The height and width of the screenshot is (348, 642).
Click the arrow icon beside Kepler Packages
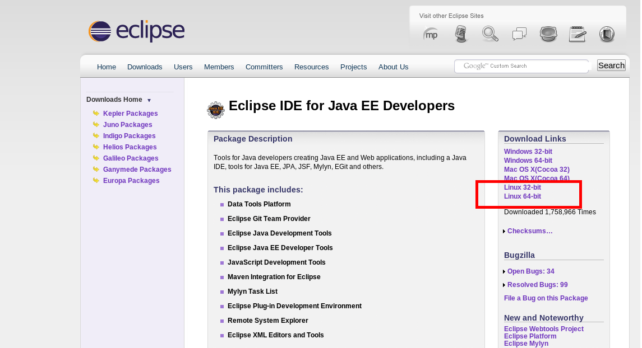96,113
